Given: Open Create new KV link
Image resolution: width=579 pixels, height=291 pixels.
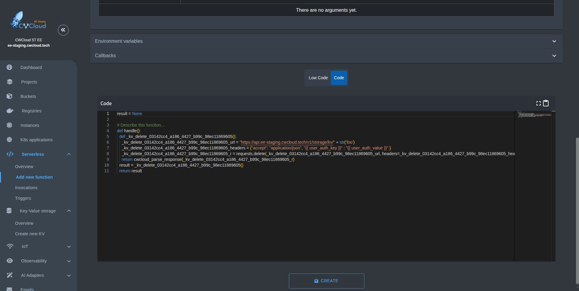Looking at the screenshot, I should [x=30, y=234].
